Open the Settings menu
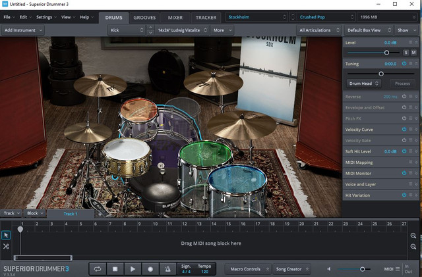Viewport: 422px width, 277px height. tap(46, 17)
